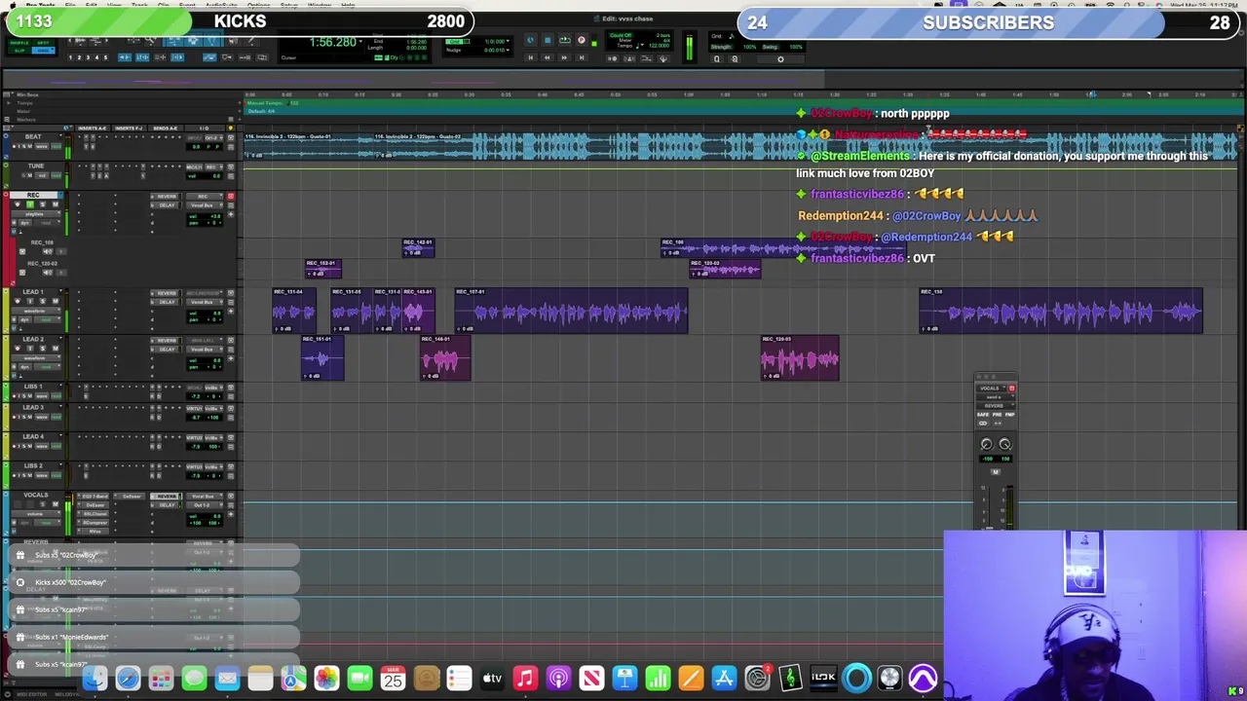Select the Pencil tool
The width and height of the screenshot is (1247, 701).
coord(251,41)
